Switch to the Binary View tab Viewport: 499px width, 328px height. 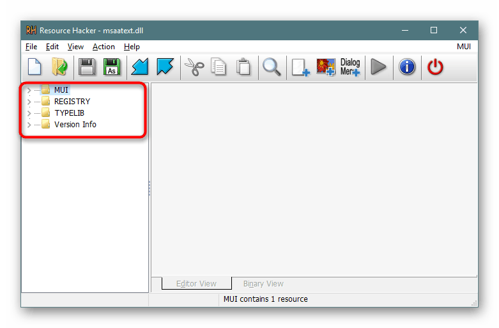tap(263, 283)
